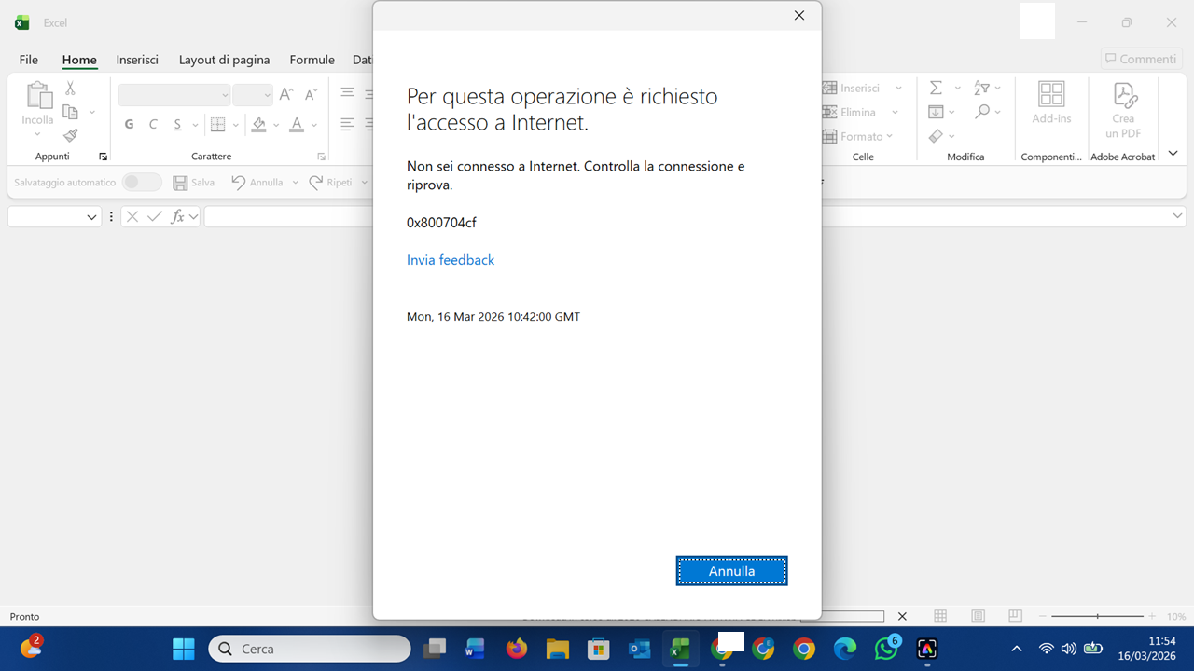Click the zoom in plus button

point(1152,616)
